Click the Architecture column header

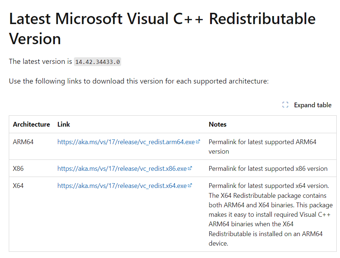31,124
